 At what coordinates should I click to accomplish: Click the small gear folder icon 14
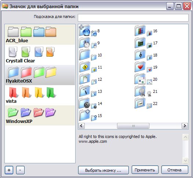tap(94, 106)
